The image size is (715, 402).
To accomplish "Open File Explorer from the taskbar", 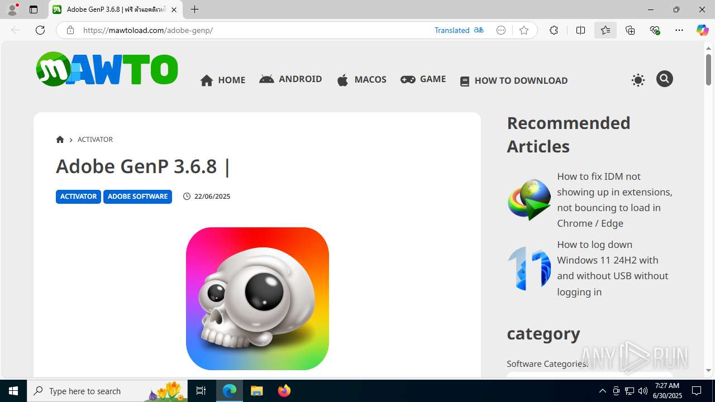I will (x=257, y=391).
